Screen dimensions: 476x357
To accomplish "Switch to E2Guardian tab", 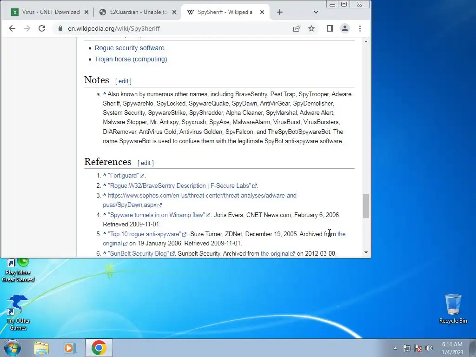I will point(139,12).
